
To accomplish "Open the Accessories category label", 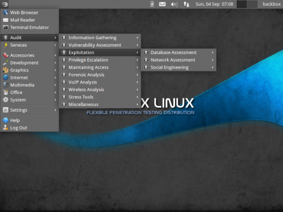I will [22, 55].
